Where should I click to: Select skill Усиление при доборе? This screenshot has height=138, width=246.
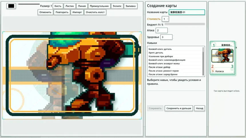[x=175, y=56]
